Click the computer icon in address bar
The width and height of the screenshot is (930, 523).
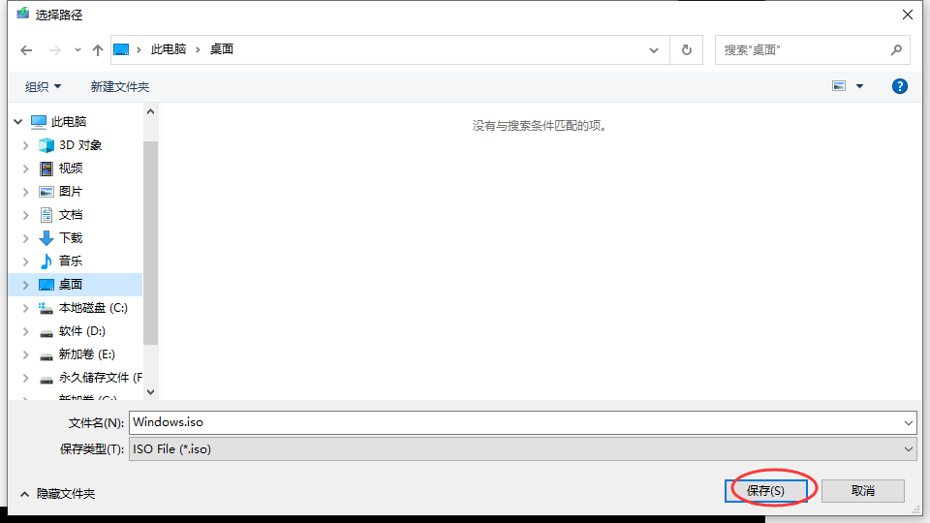tap(121, 49)
